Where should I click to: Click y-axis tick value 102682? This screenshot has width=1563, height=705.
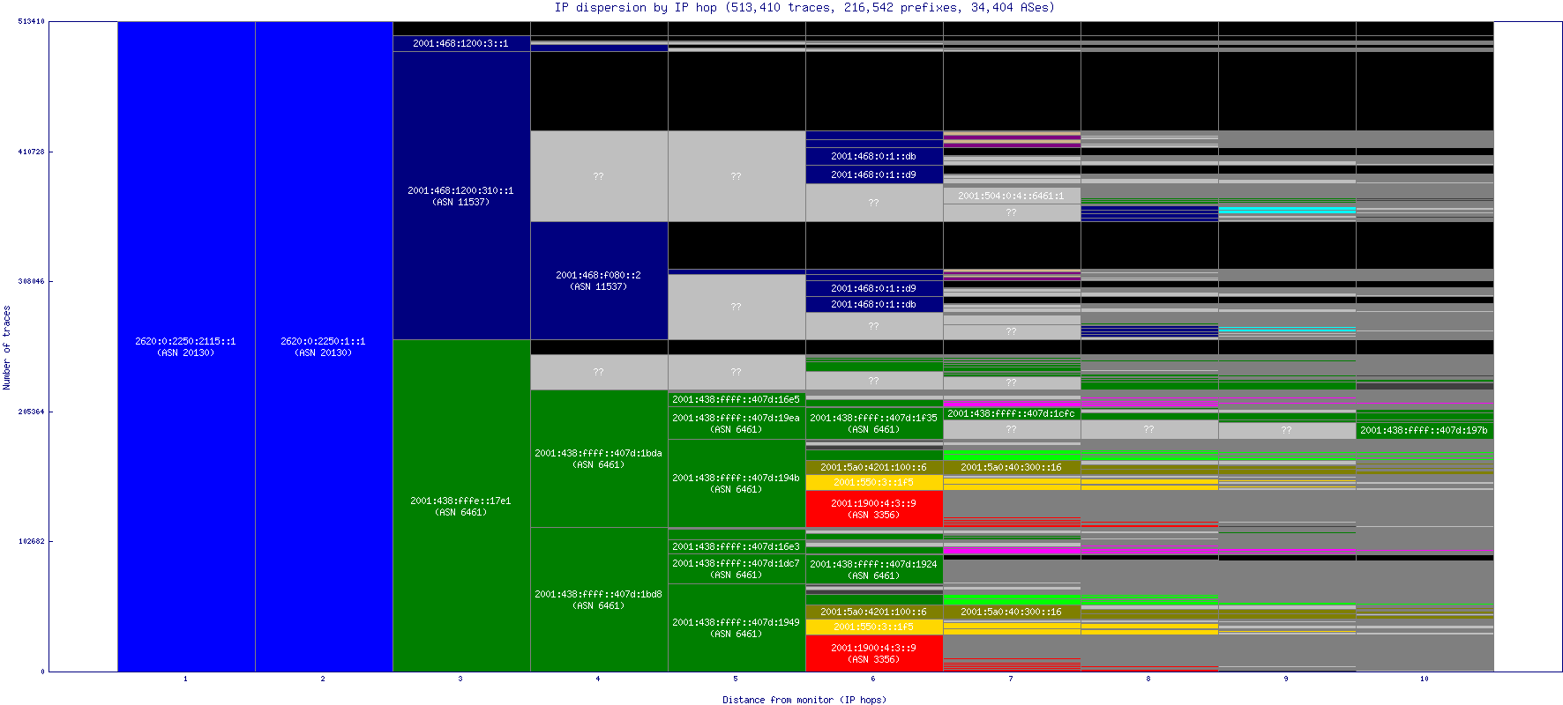tap(31, 541)
